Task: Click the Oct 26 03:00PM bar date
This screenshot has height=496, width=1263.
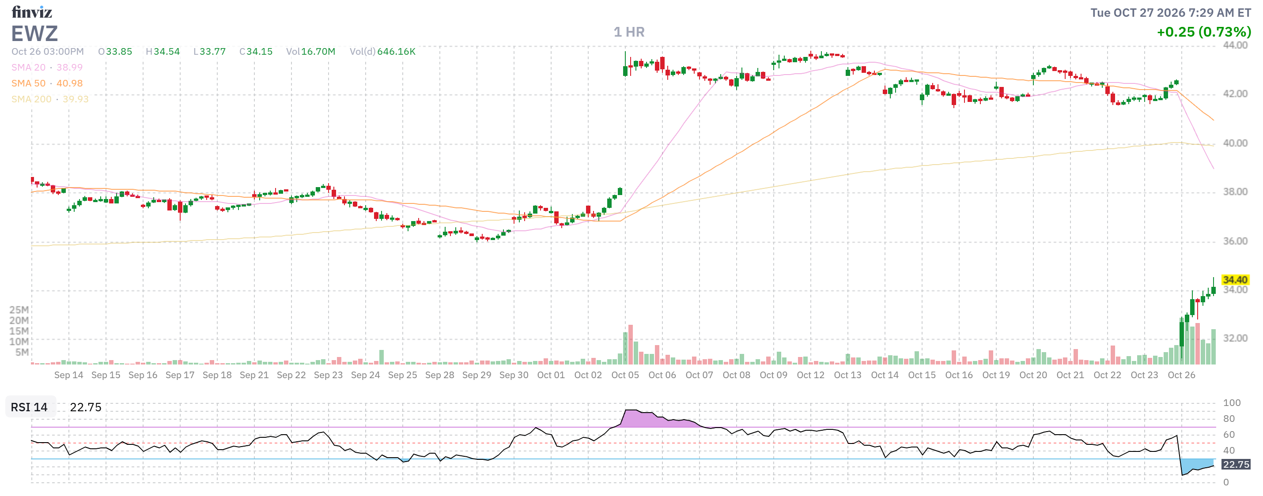Action: 48,52
